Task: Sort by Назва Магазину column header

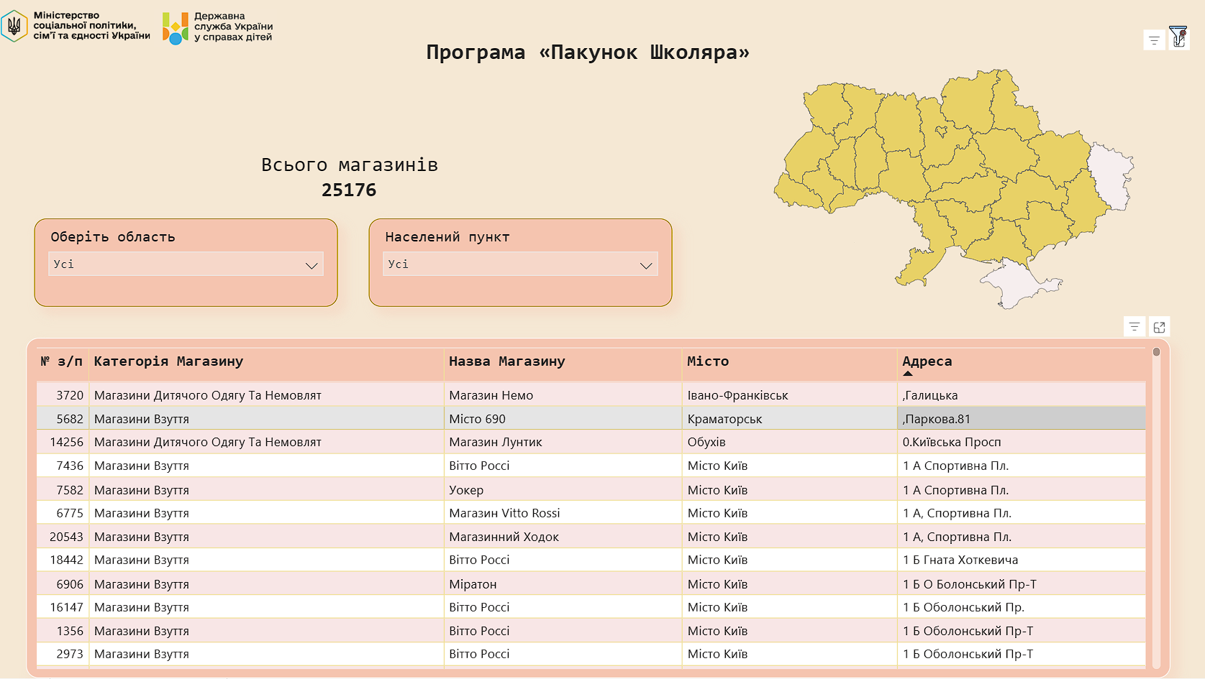Action: coord(506,361)
